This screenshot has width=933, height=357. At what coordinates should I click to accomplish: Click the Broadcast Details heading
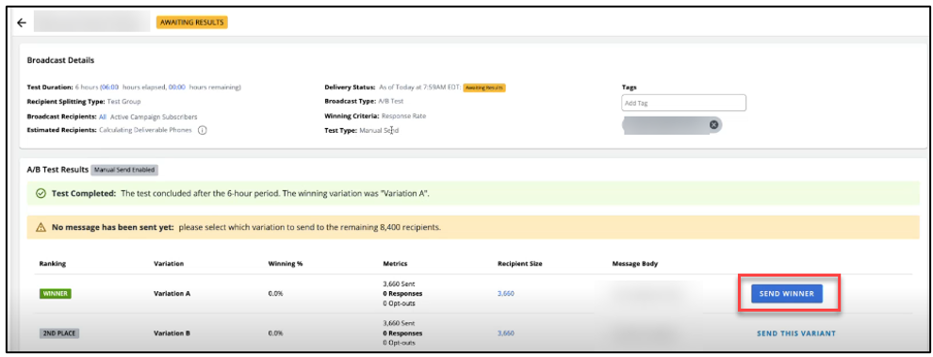tap(60, 60)
